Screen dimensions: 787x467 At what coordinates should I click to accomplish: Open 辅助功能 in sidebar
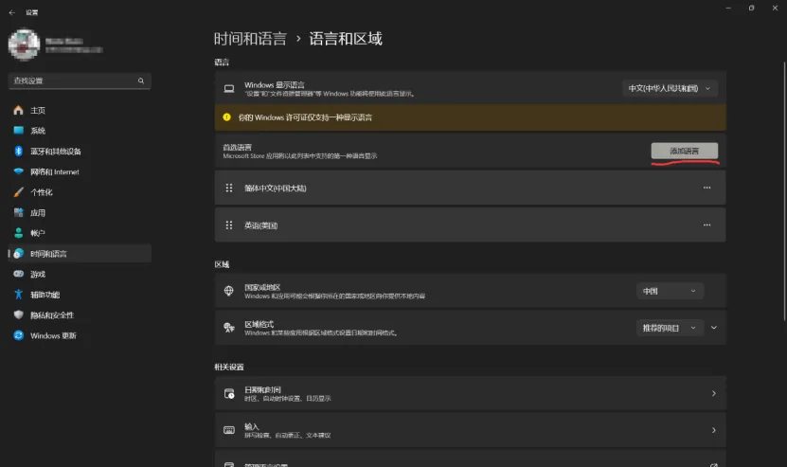pyautogui.click(x=80, y=295)
